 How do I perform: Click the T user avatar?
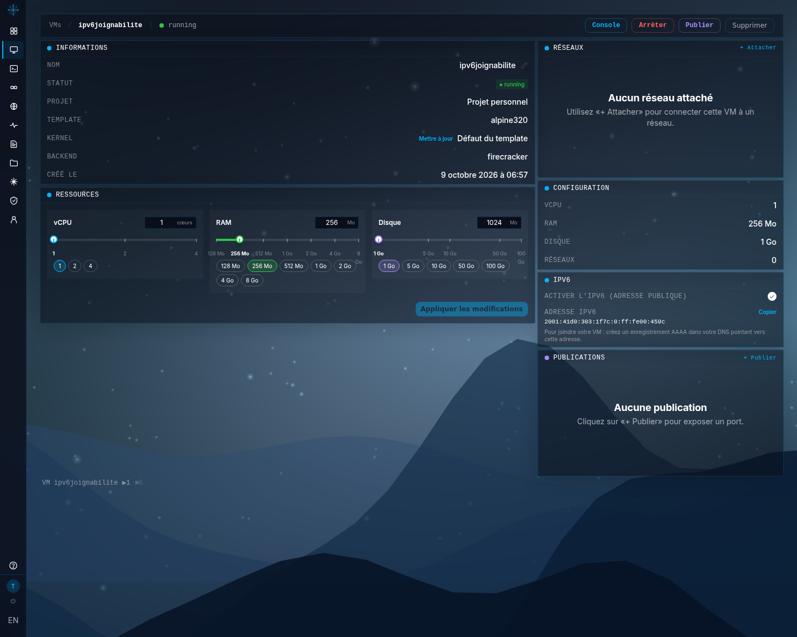pos(13,586)
